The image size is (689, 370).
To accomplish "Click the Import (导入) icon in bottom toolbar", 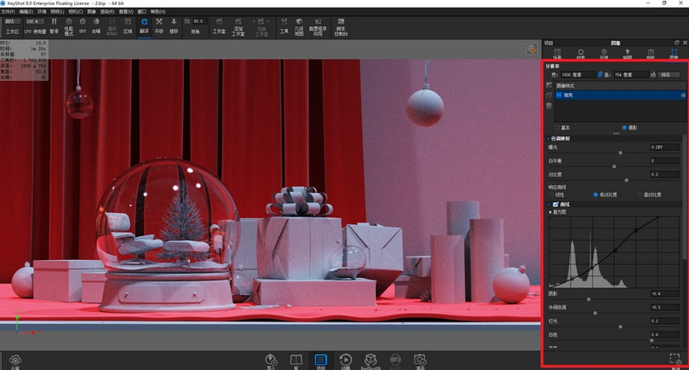I will (x=271, y=361).
